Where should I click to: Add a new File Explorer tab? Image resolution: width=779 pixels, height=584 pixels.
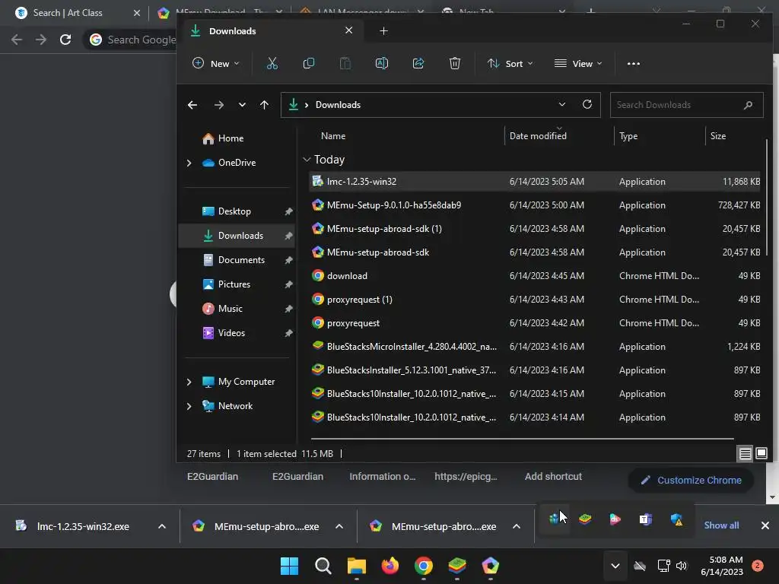pyautogui.click(x=383, y=31)
